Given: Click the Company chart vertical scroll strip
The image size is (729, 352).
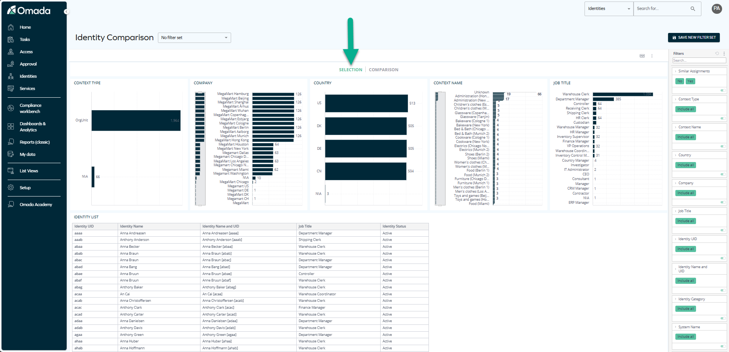Looking at the screenshot, I should [200, 149].
